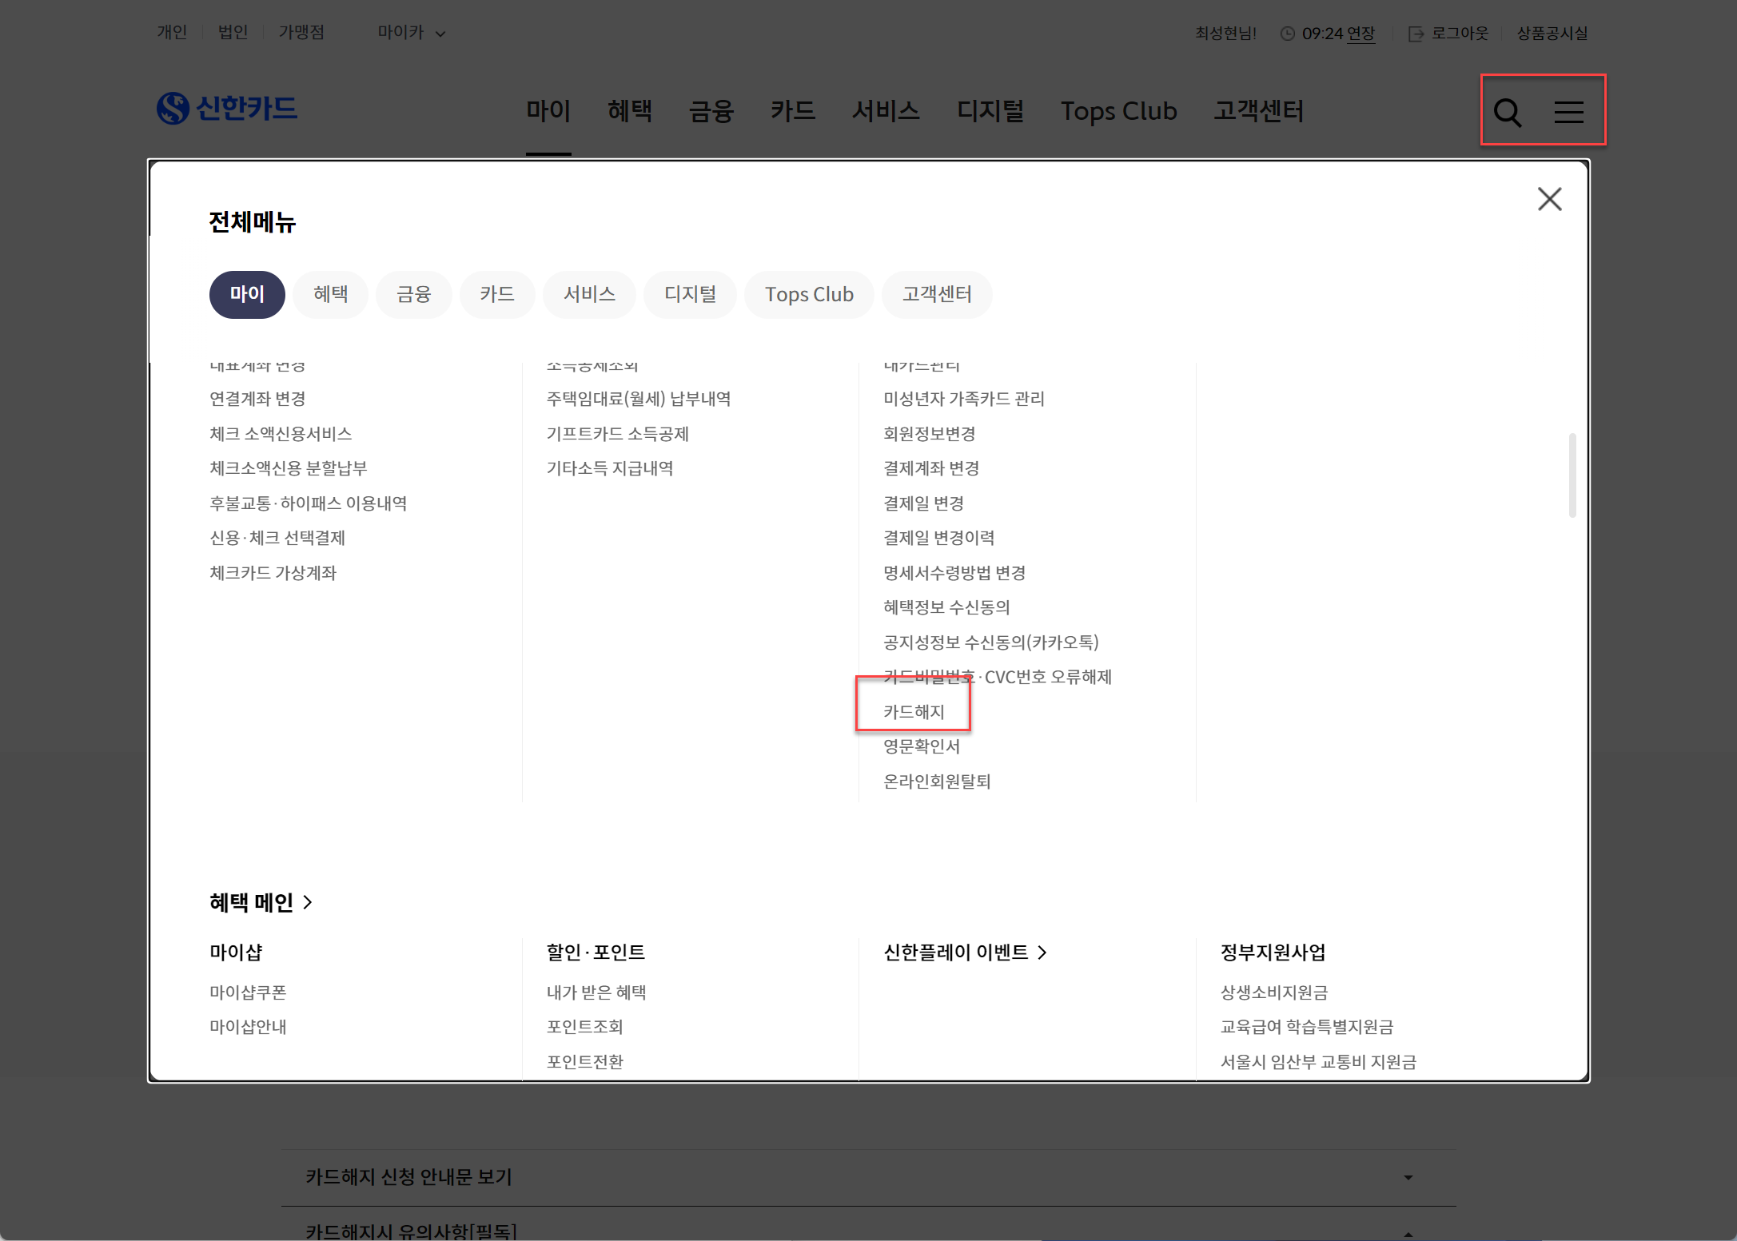Select the Tops Club category pill
1737x1241 pixels.
[809, 294]
